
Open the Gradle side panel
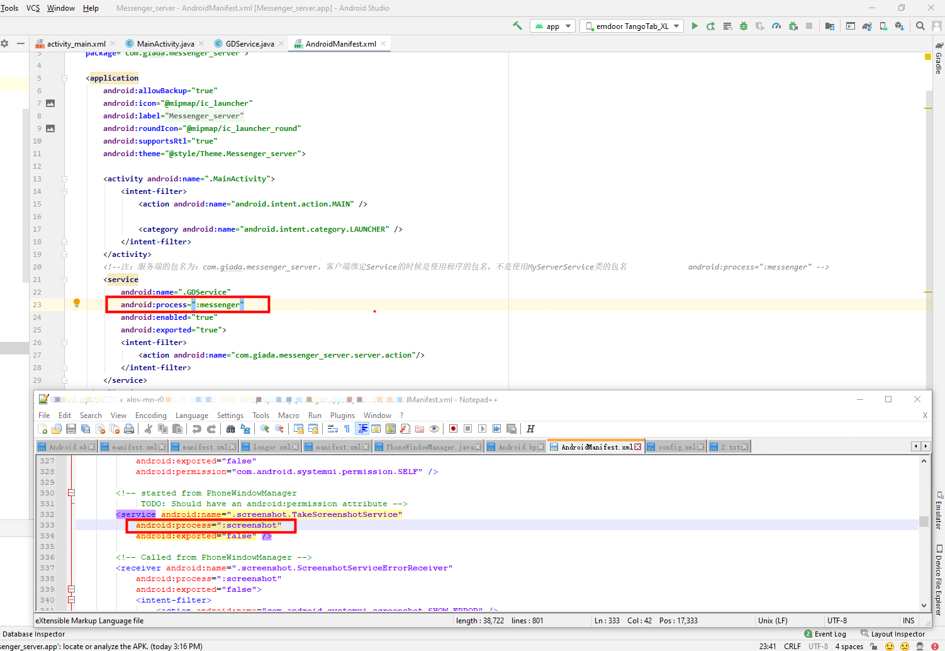pyautogui.click(x=939, y=58)
